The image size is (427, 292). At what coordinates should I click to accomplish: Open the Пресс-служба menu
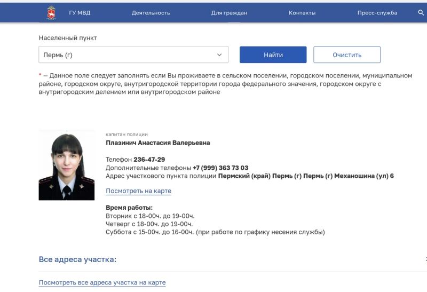377,13
